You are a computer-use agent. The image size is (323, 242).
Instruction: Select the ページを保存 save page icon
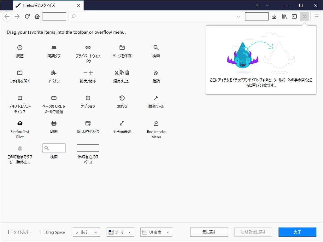point(122,48)
